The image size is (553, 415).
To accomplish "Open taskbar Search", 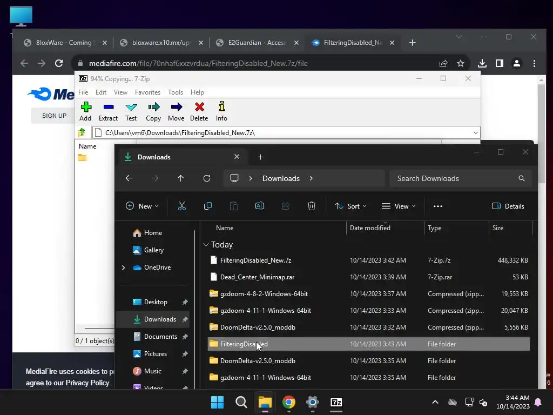I will [x=241, y=402].
